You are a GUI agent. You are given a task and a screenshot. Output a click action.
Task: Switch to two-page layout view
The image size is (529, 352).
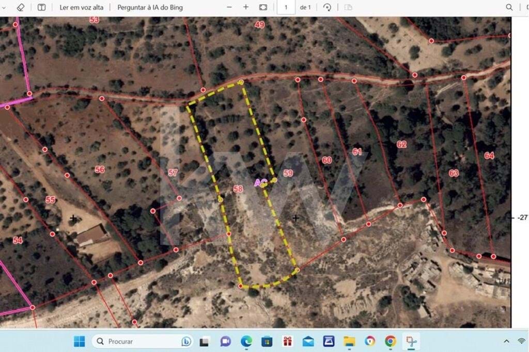(348, 7)
